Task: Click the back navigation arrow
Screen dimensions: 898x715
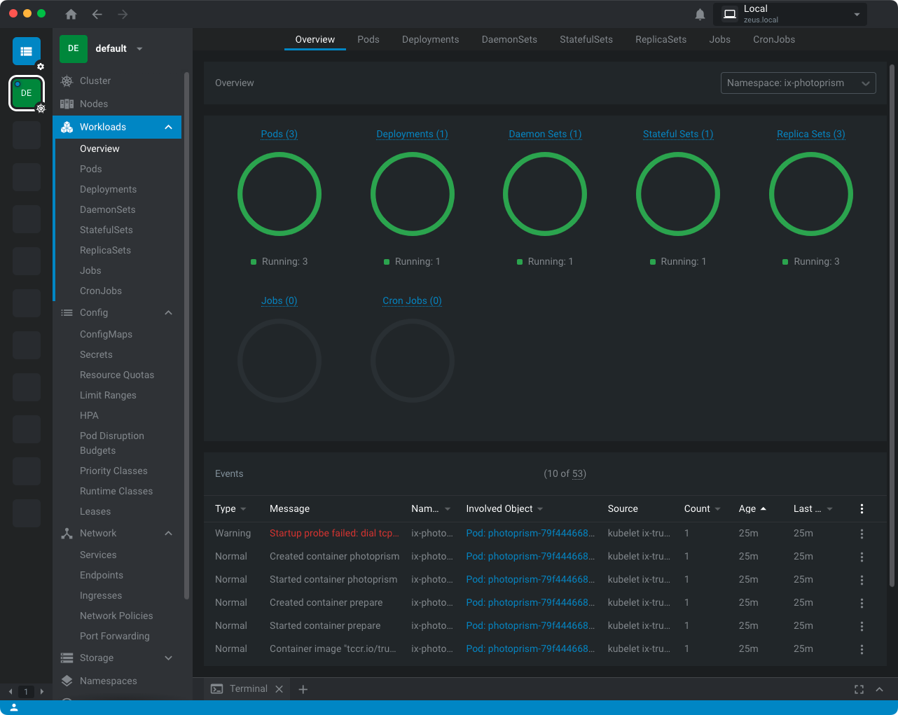Action: point(97,14)
